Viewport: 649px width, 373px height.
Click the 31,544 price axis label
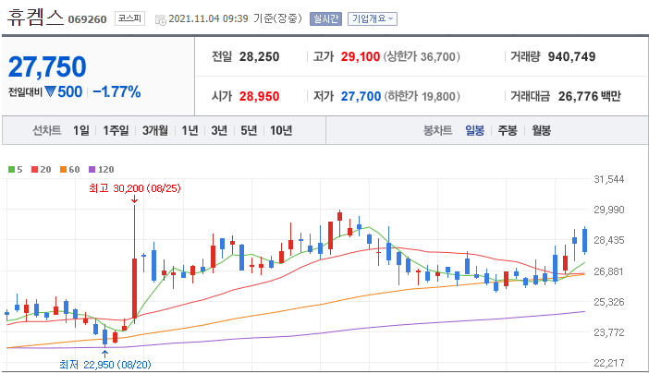609,179
